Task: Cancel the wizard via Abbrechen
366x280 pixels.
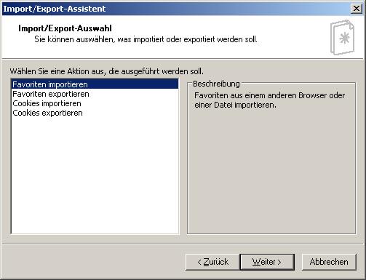Action: 329,262
